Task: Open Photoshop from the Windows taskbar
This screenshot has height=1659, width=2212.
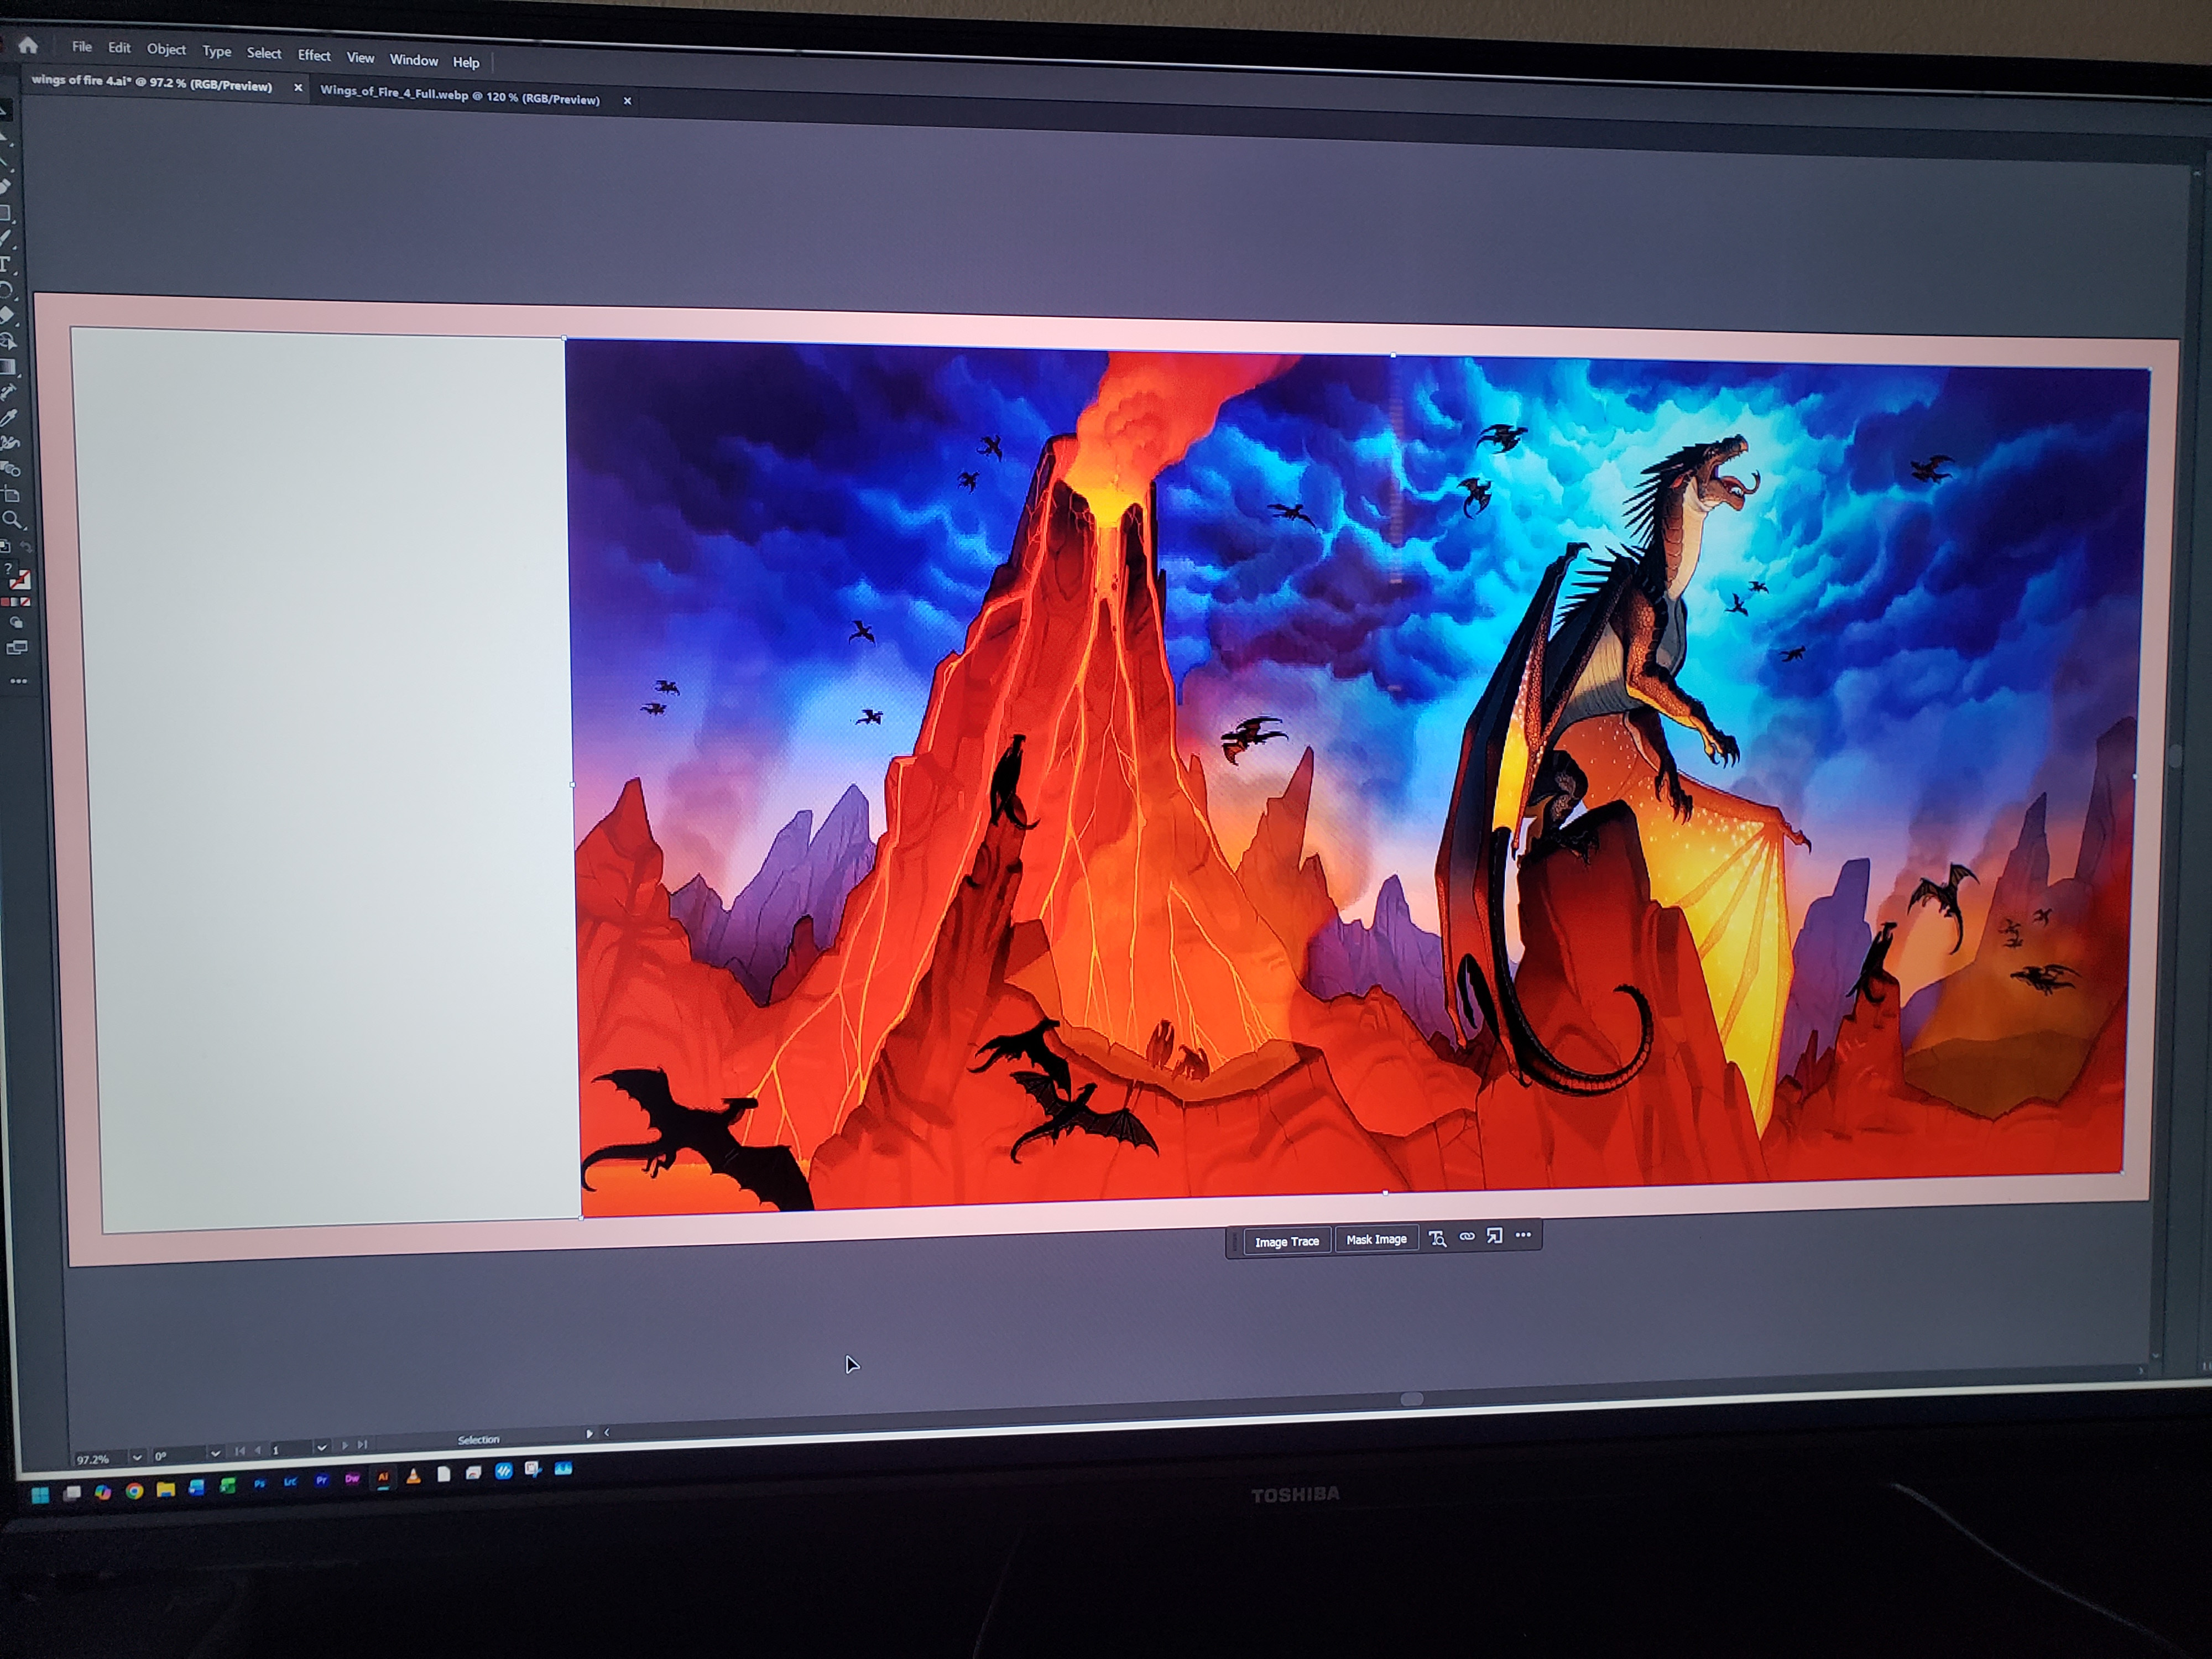Action: pyautogui.click(x=259, y=1484)
